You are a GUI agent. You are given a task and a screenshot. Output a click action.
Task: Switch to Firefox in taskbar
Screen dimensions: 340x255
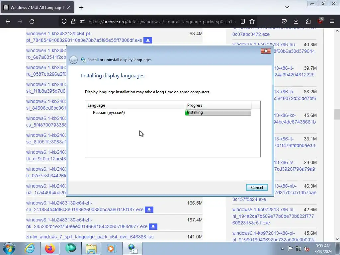pos(50,248)
